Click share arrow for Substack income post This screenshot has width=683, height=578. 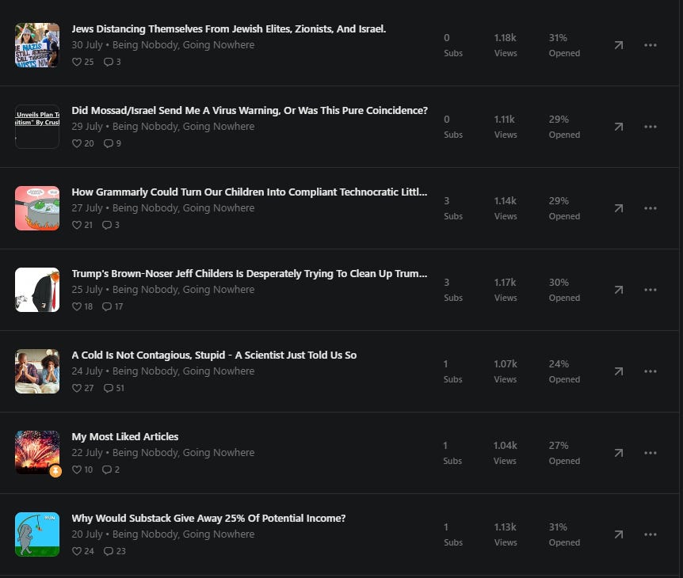pos(619,534)
